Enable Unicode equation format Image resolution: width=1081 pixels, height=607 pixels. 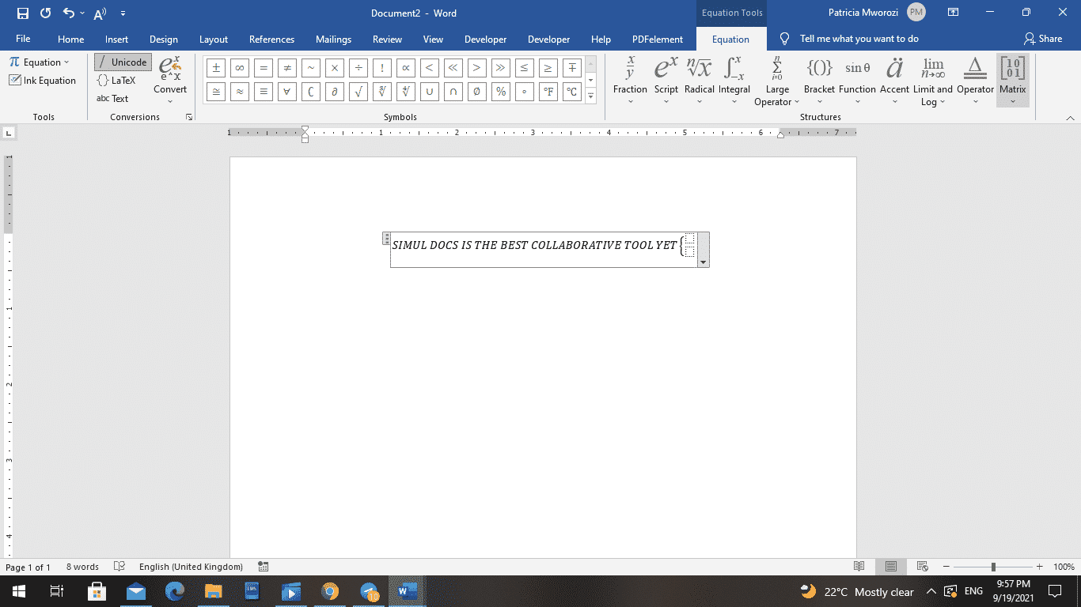(x=123, y=62)
